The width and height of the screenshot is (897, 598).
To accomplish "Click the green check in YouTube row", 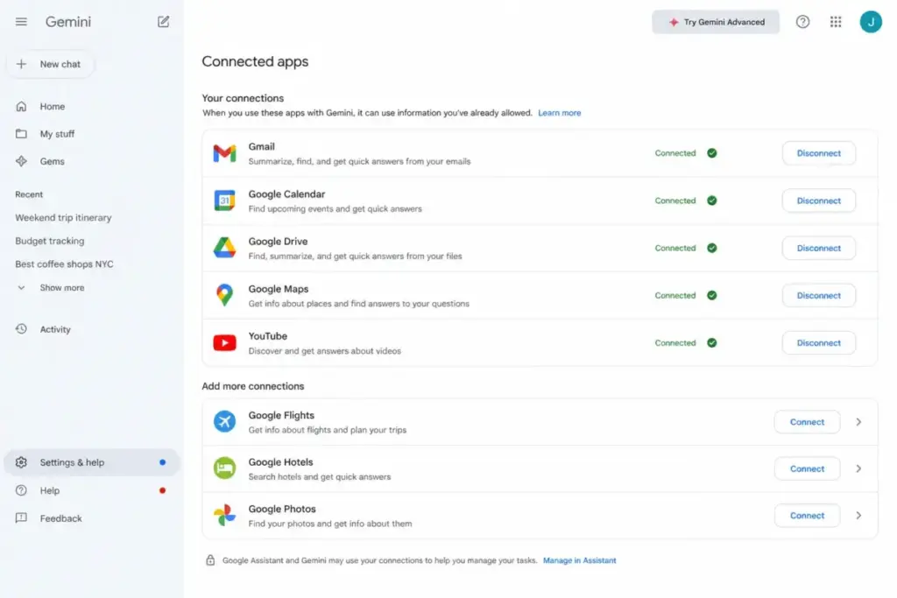I will (x=711, y=343).
